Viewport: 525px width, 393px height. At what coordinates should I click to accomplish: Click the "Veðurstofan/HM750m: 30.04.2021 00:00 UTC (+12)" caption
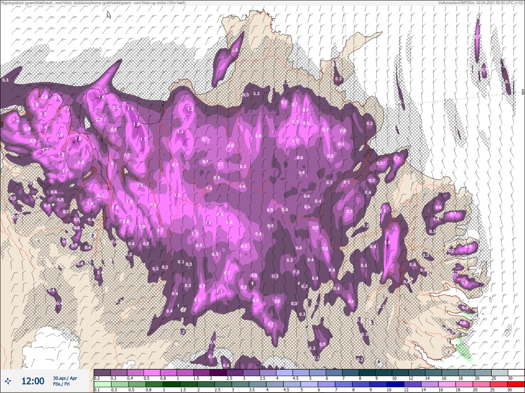[x=481, y=2]
